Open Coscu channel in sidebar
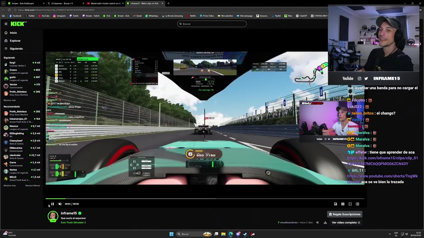Image resolution: width=424 pixels, height=238 pixels. [22, 71]
